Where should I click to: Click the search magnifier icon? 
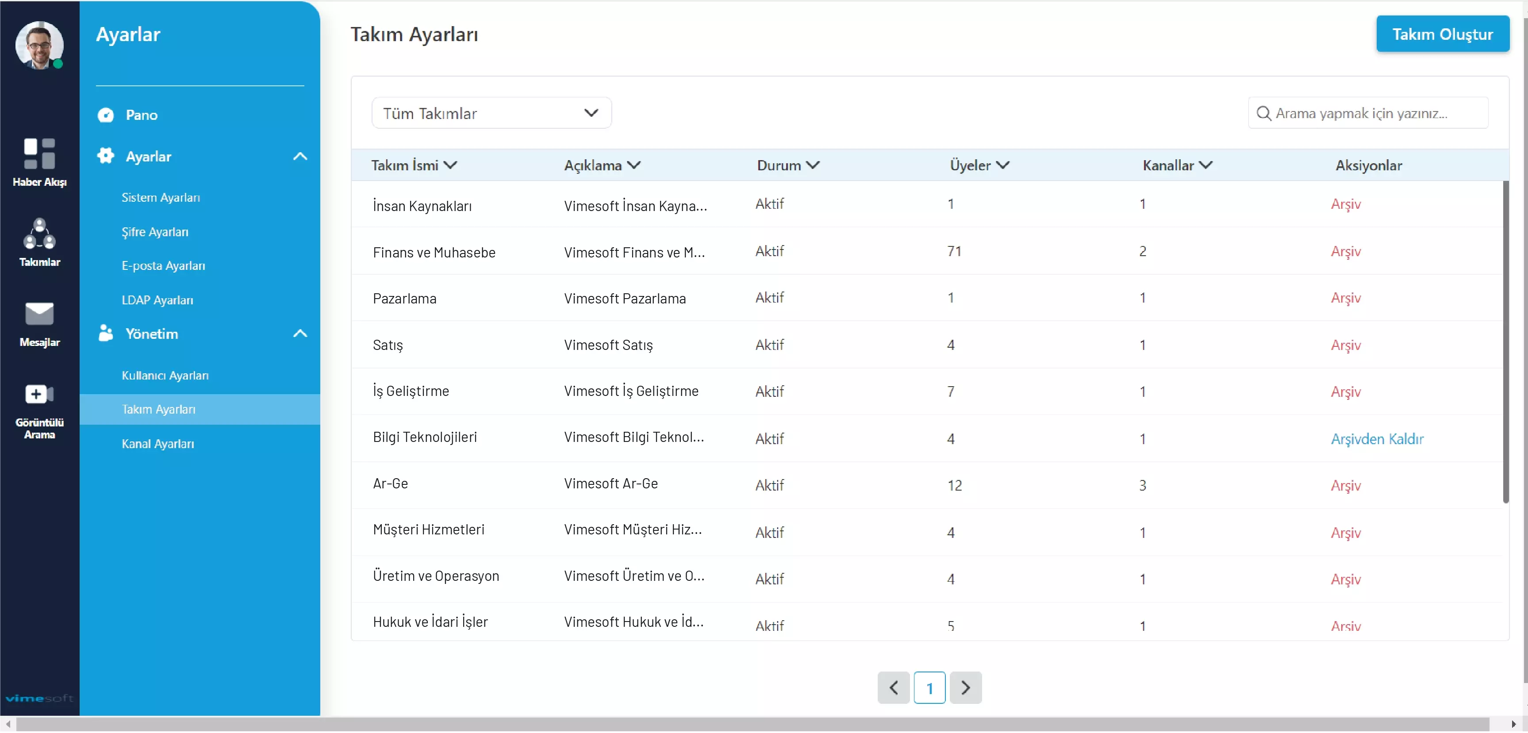(x=1263, y=113)
